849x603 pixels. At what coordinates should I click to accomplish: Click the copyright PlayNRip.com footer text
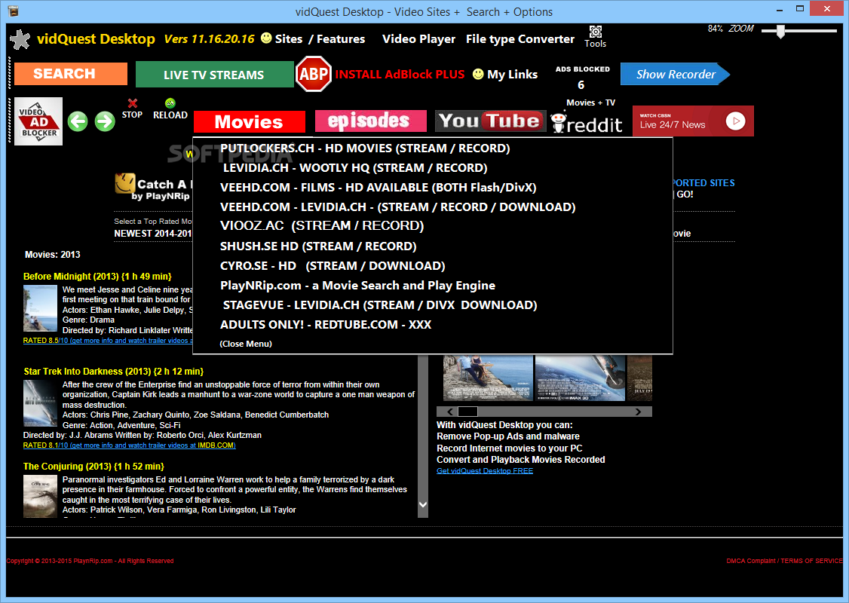[90, 561]
